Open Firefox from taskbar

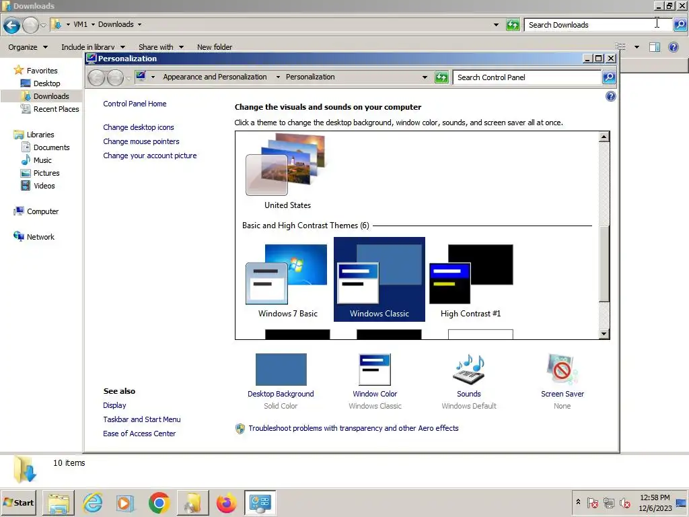226,503
